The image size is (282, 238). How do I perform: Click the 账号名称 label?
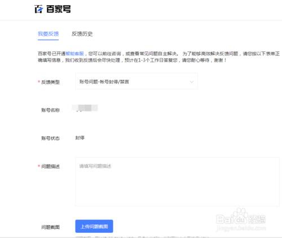[50, 110]
